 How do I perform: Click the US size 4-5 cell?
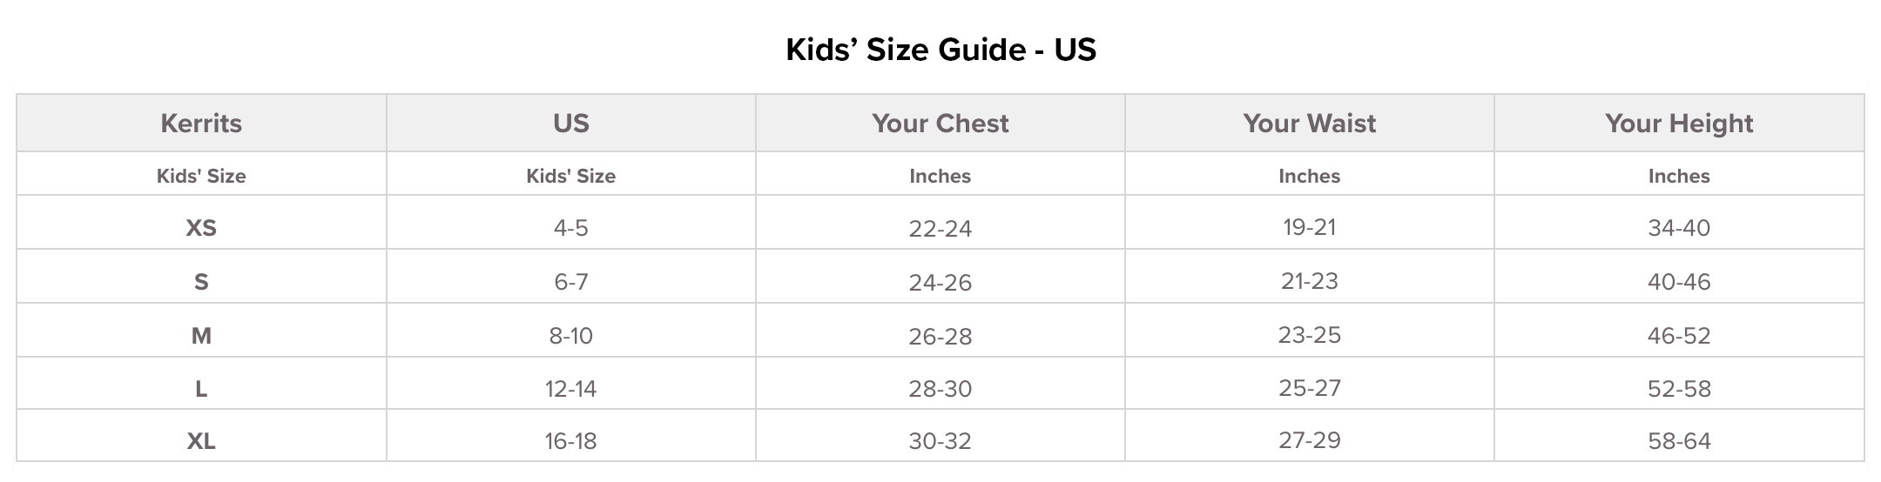[570, 228]
